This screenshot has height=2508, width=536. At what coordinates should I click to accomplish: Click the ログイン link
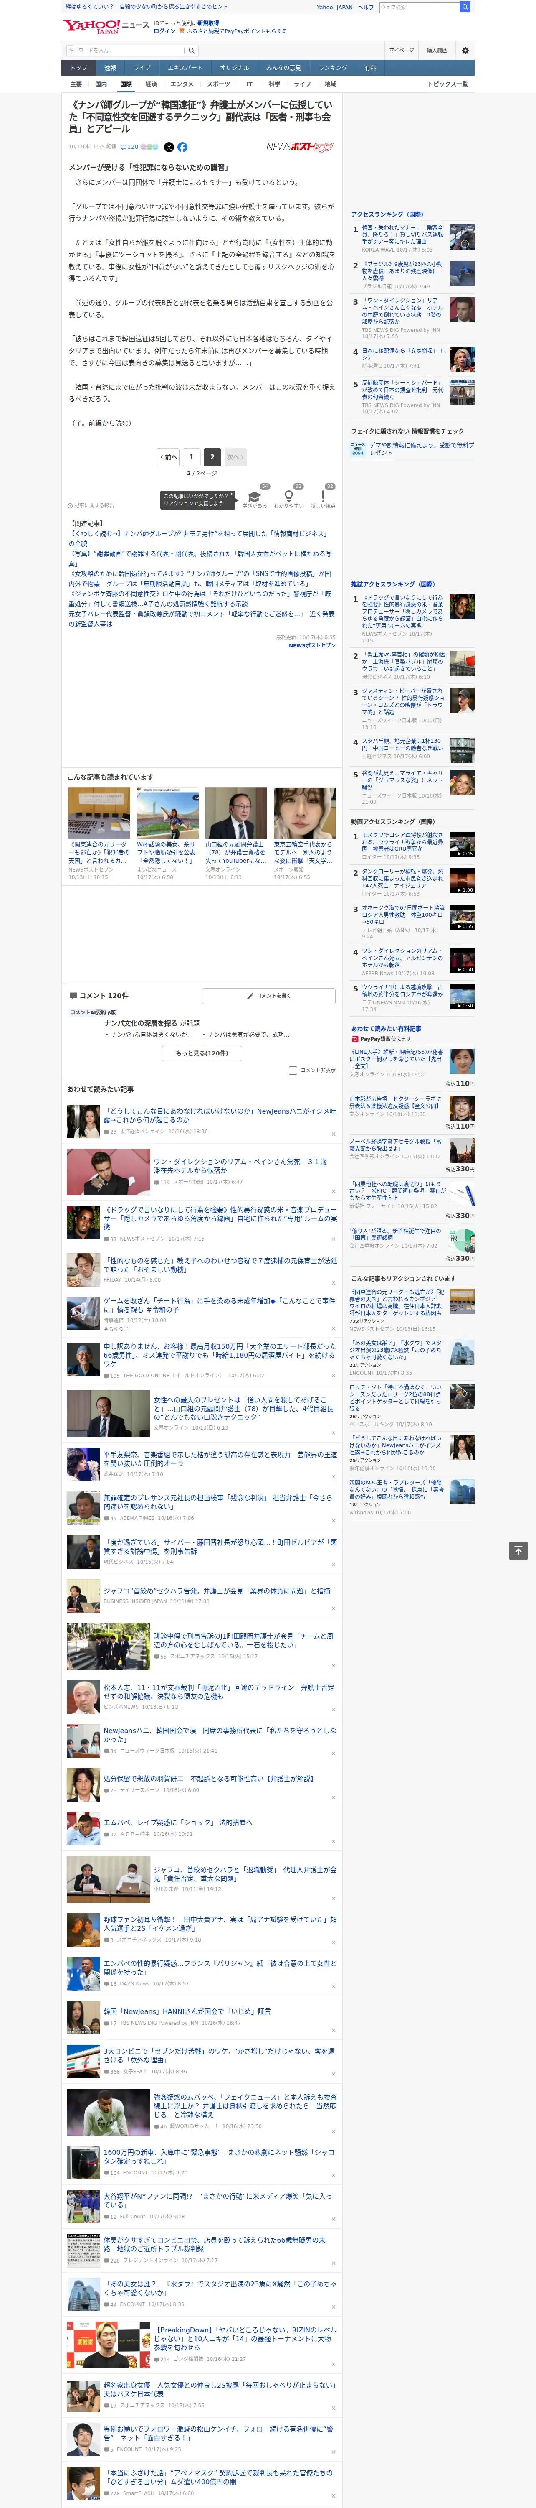click(164, 31)
